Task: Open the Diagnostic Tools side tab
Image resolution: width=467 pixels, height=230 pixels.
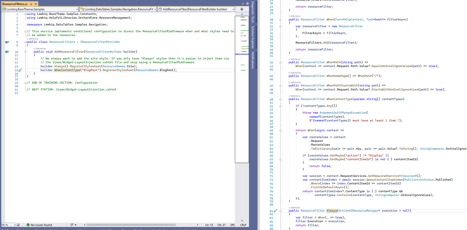Action: tap(253, 12)
